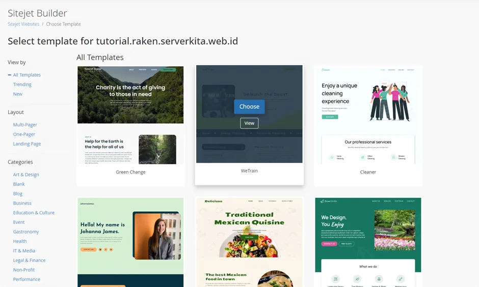Select the Blank category

click(19, 184)
